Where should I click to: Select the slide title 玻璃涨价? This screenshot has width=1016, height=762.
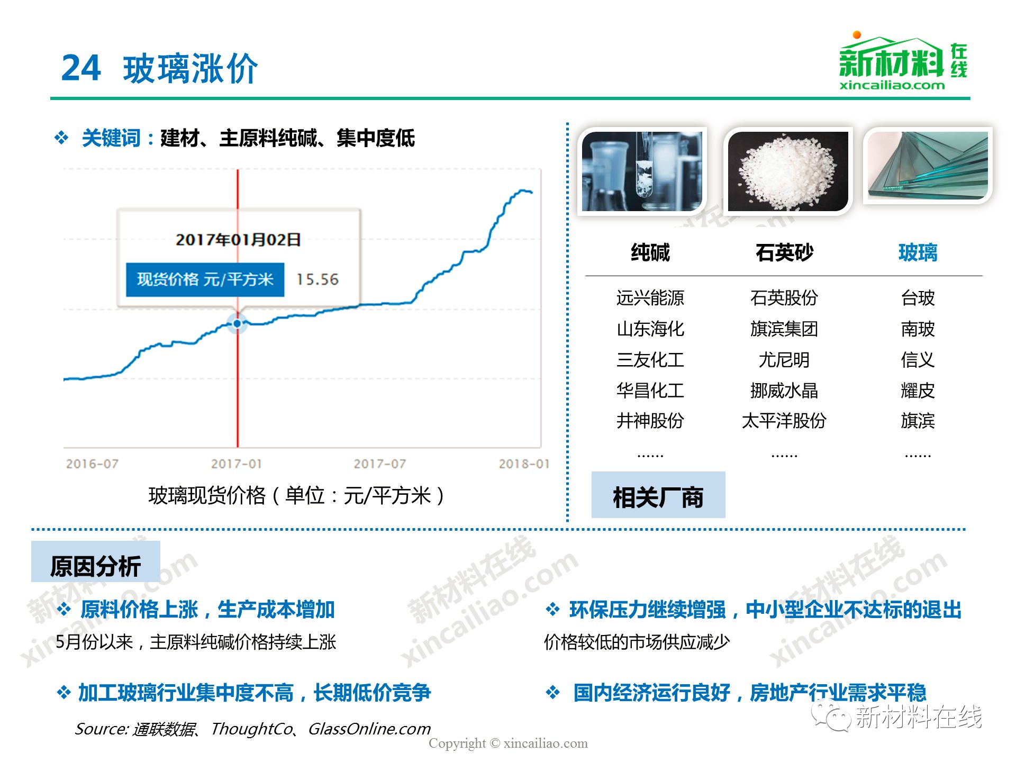tap(190, 69)
